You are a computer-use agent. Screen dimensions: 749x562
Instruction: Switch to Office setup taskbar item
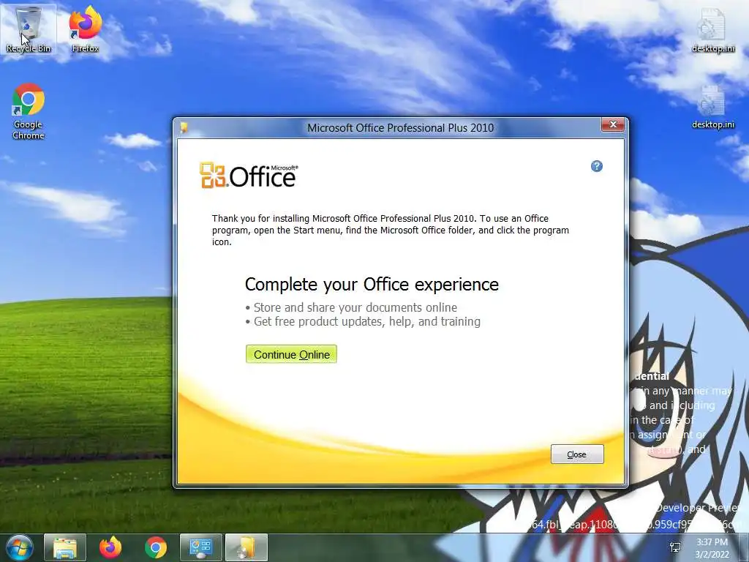[246, 548]
